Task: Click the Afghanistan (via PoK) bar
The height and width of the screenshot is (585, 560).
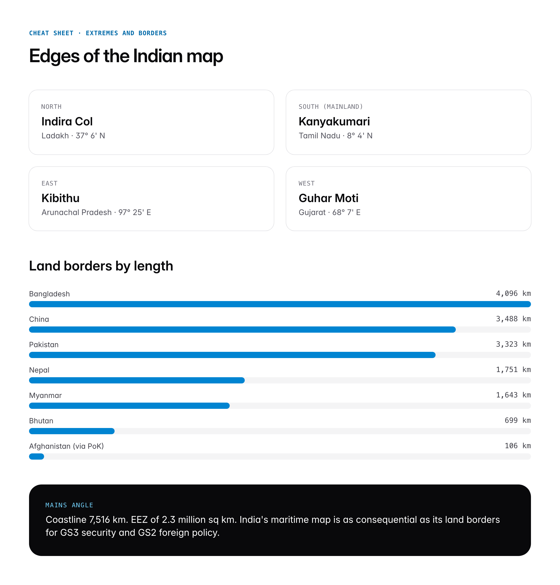Action: click(x=280, y=456)
